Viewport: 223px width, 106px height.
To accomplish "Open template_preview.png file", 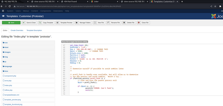I will 28,100.
